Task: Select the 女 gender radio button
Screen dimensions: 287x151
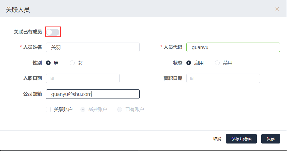Action: [x=72, y=63]
